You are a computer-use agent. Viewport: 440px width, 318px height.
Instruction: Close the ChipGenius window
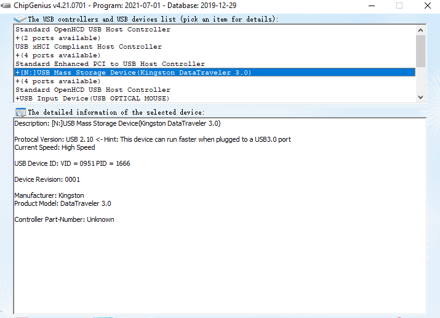coord(428,6)
